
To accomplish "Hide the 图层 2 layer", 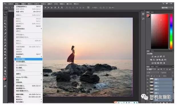I will click(147, 83).
